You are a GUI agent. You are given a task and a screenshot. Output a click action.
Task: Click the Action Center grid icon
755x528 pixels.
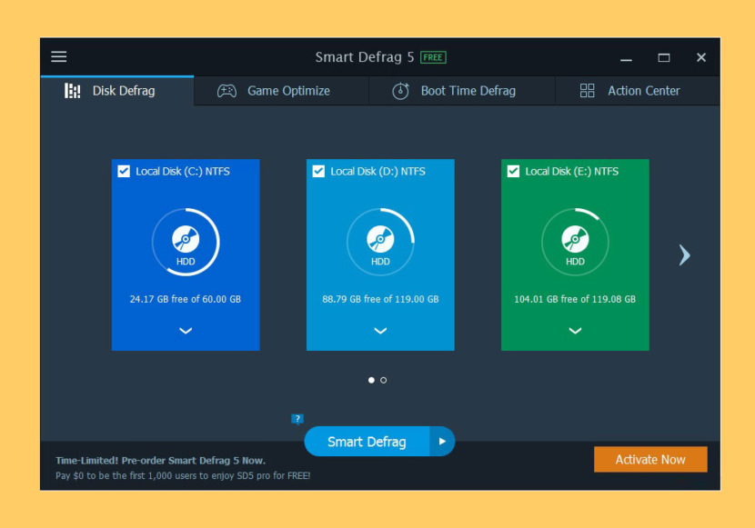point(587,90)
